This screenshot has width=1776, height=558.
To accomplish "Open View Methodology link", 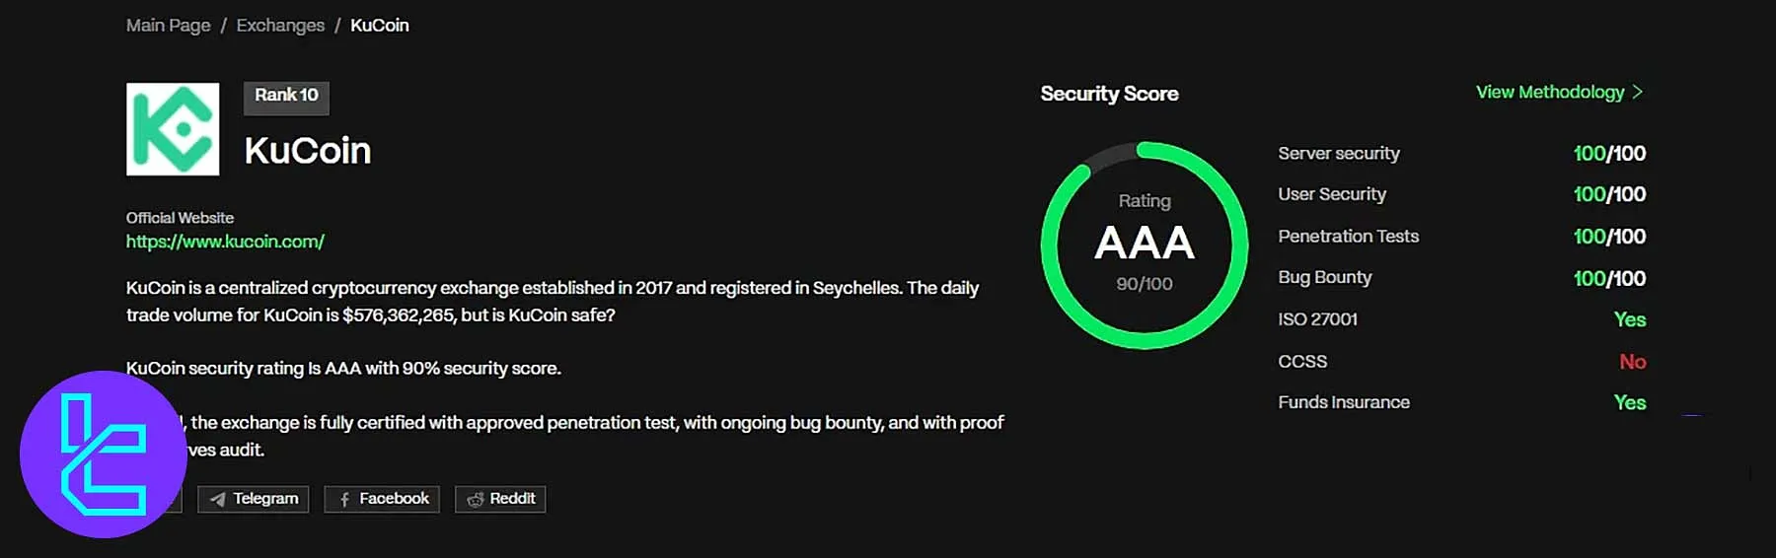I will click(x=1549, y=92).
